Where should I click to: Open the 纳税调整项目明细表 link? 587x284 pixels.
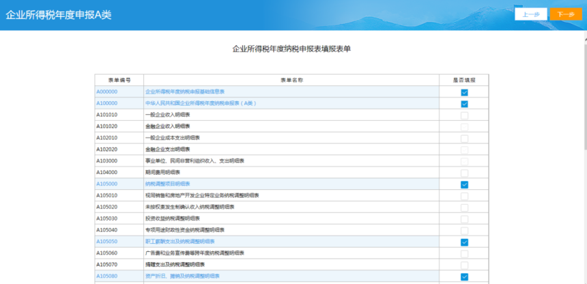(x=167, y=184)
